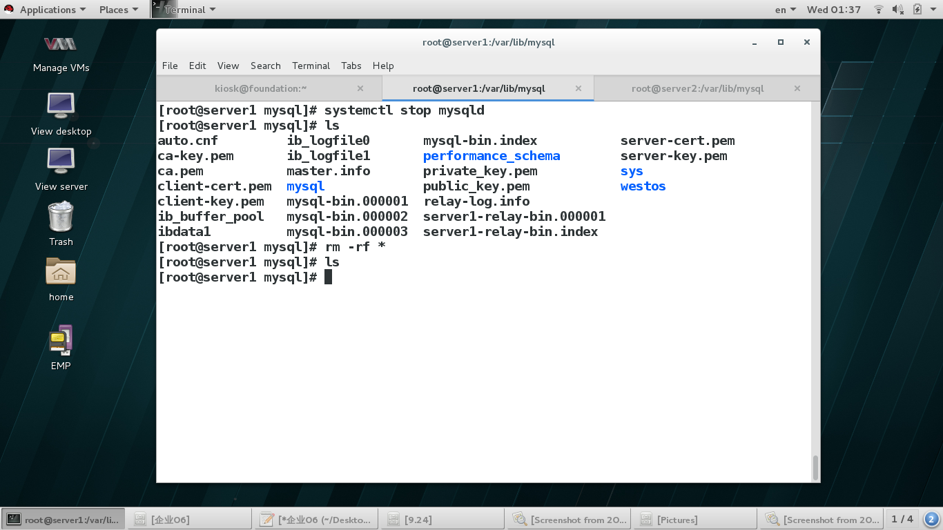Open the Help menu
943x530 pixels.
coord(383,66)
